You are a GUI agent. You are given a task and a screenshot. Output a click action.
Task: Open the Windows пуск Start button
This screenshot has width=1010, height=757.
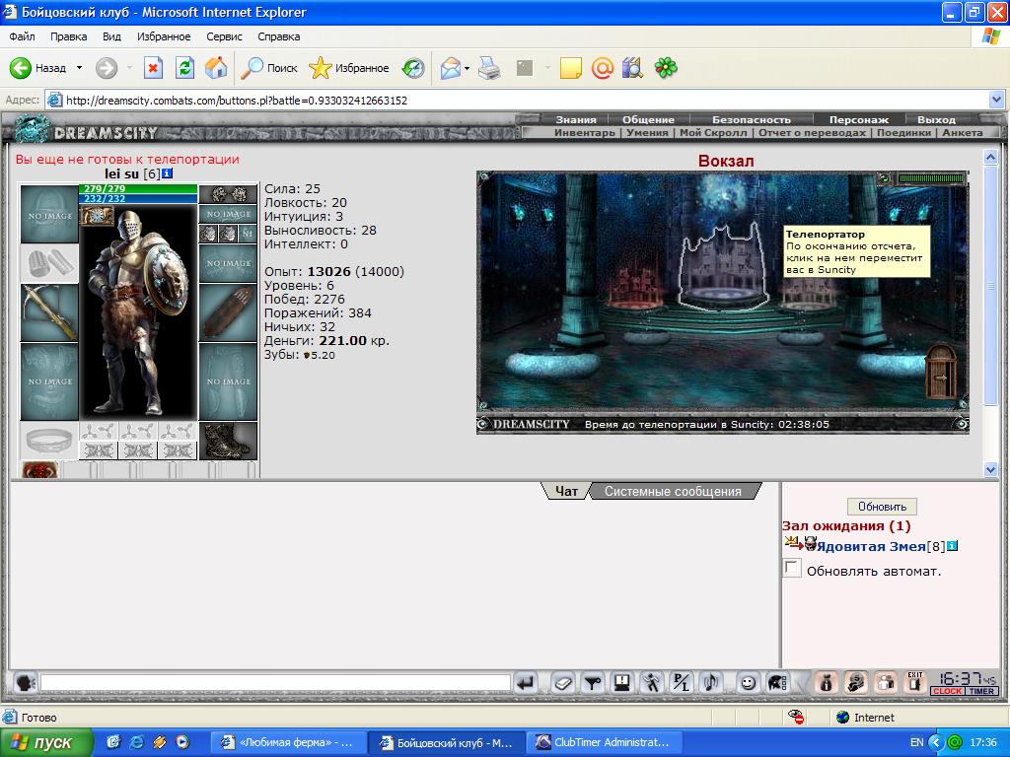(x=45, y=742)
